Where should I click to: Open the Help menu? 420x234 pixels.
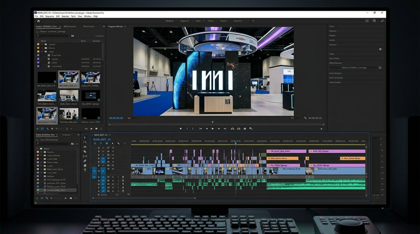96,16
